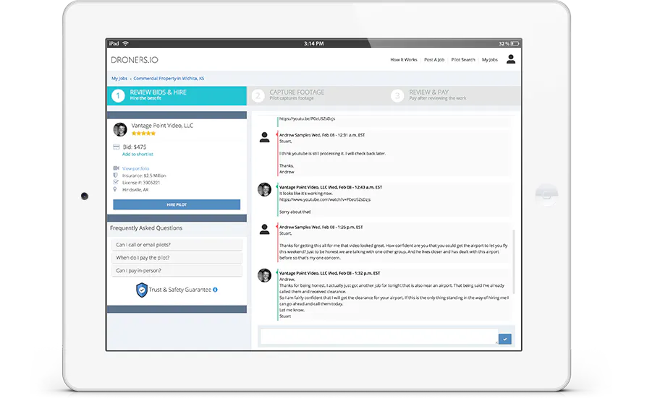Viewport: 660px width, 398px height.
Task: Click Andrew Samples avatar on 1:26 p.m. message
Action: (264, 230)
